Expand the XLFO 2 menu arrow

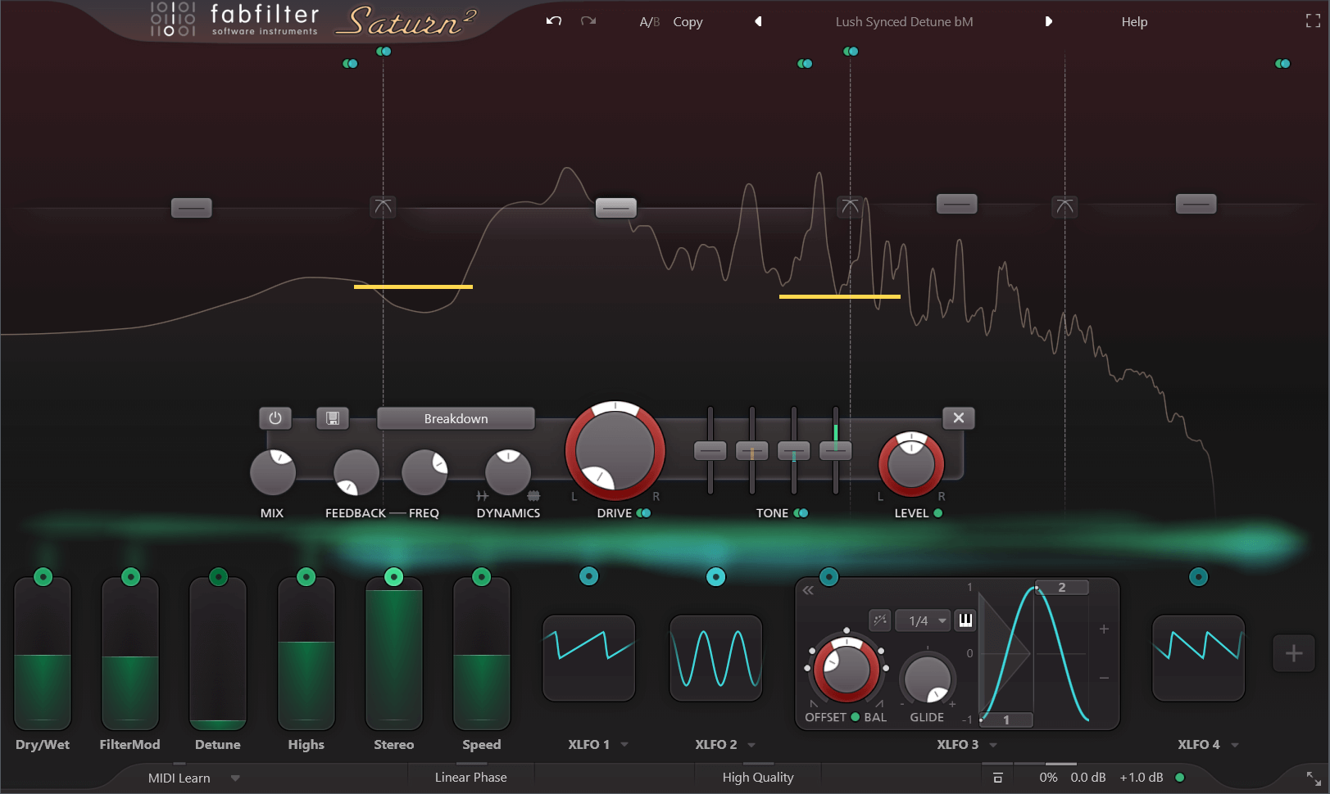pos(751,745)
